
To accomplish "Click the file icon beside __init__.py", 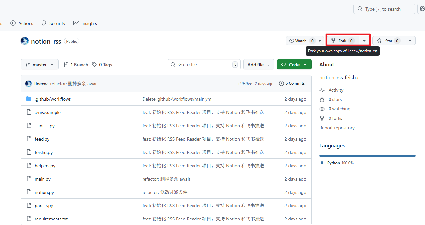I will (29, 126).
